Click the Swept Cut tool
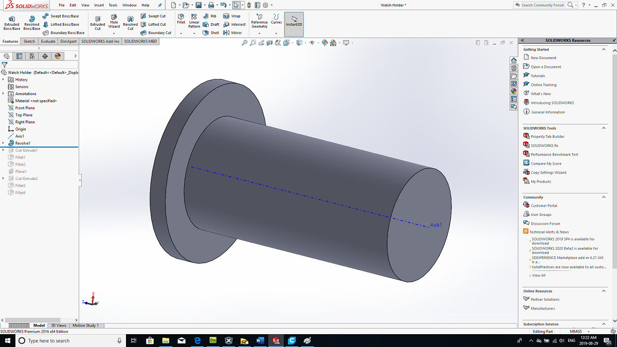 (153, 16)
